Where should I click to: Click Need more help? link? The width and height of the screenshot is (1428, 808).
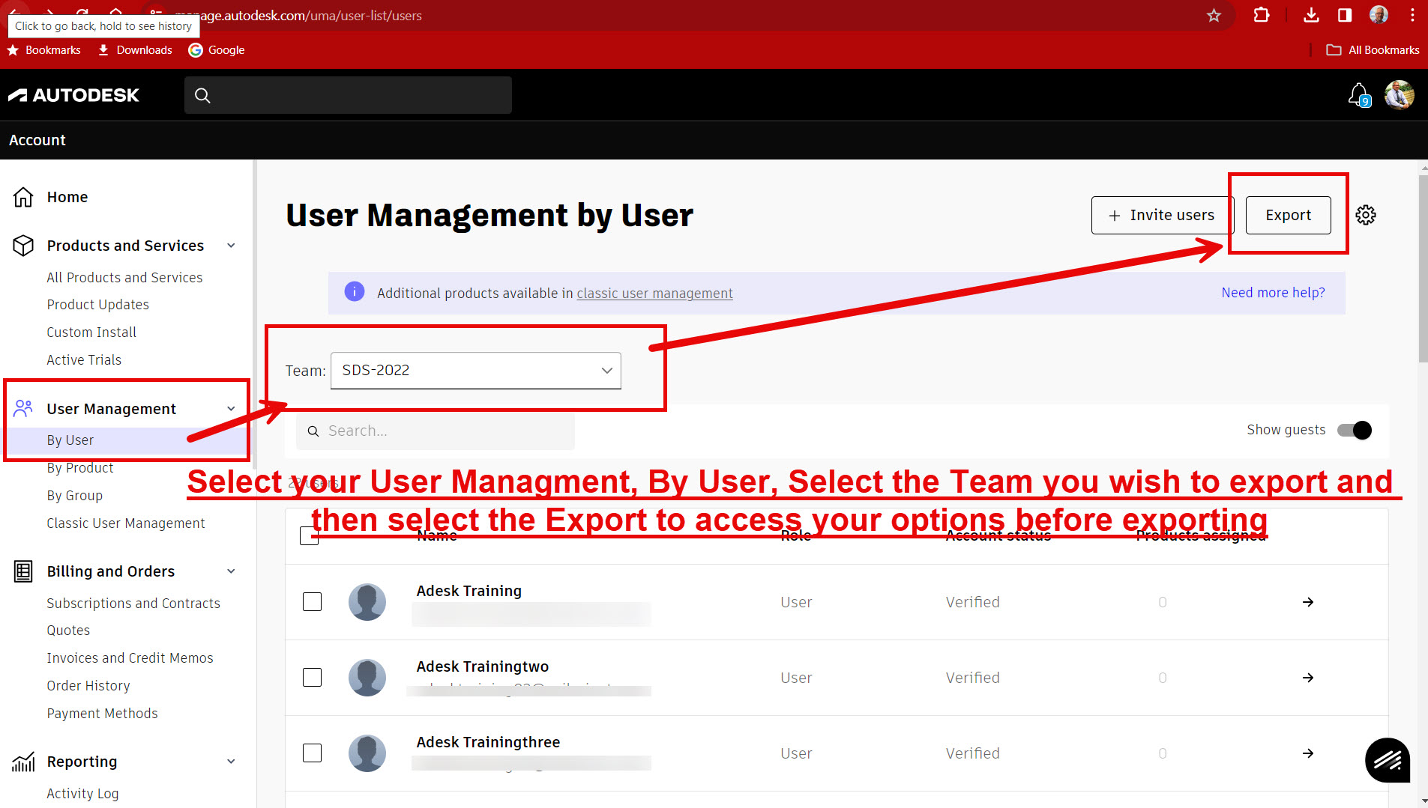tap(1273, 293)
